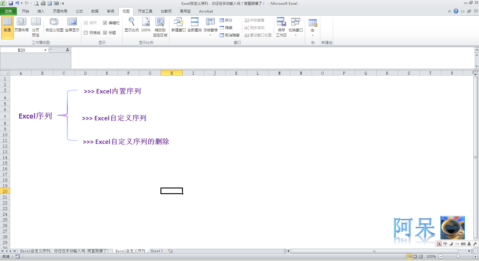Click quick print icon in Quick Access
The height and width of the screenshot is (261, 479).
(x=43, y=3)
